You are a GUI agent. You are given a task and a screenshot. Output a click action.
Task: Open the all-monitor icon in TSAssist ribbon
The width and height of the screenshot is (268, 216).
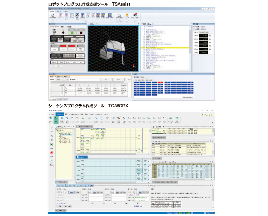click(77, 16)
